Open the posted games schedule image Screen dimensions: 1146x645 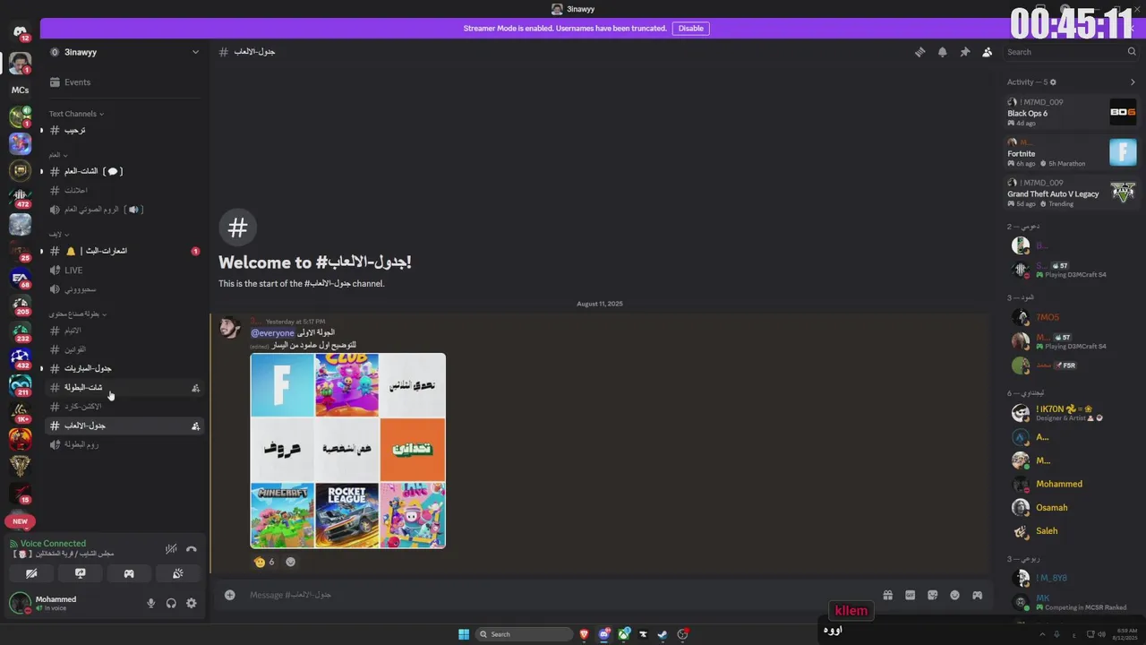(347, 451)
